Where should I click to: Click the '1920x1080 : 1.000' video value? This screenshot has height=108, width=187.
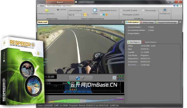coord(148,46)
